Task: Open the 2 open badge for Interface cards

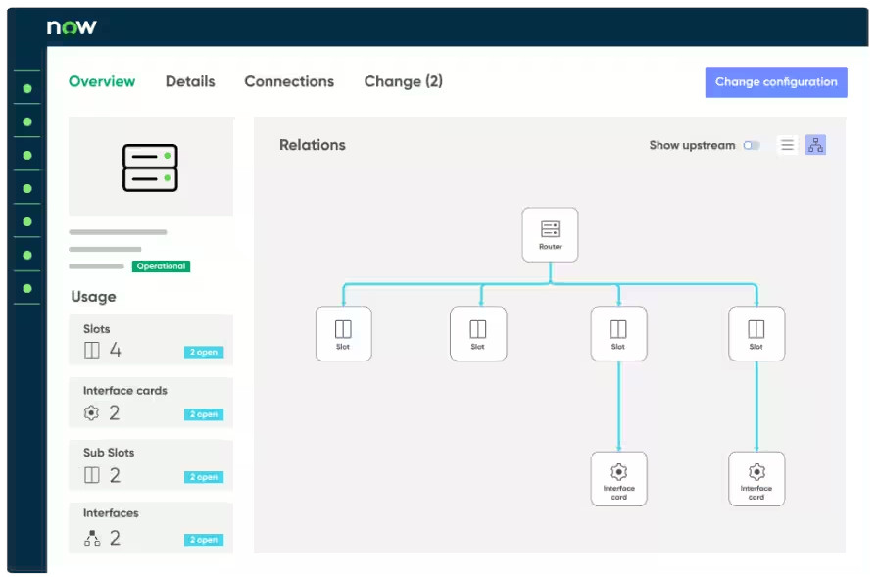Action: (x=204, y=414)
